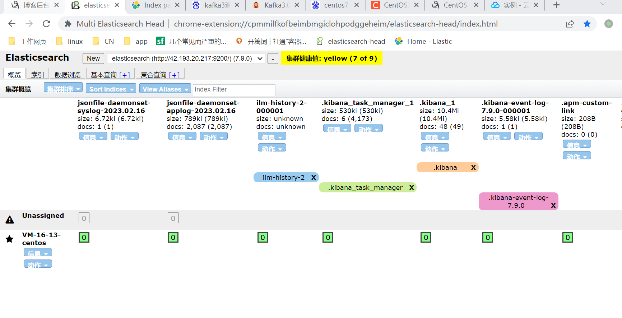This screenshot has height=318, width=622.
Task: Remove the .kibana_task_manager alias with X
Action: [412, 188]
